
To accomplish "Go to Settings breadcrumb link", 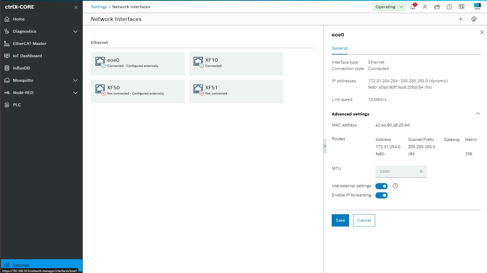I will pos(99,7).
